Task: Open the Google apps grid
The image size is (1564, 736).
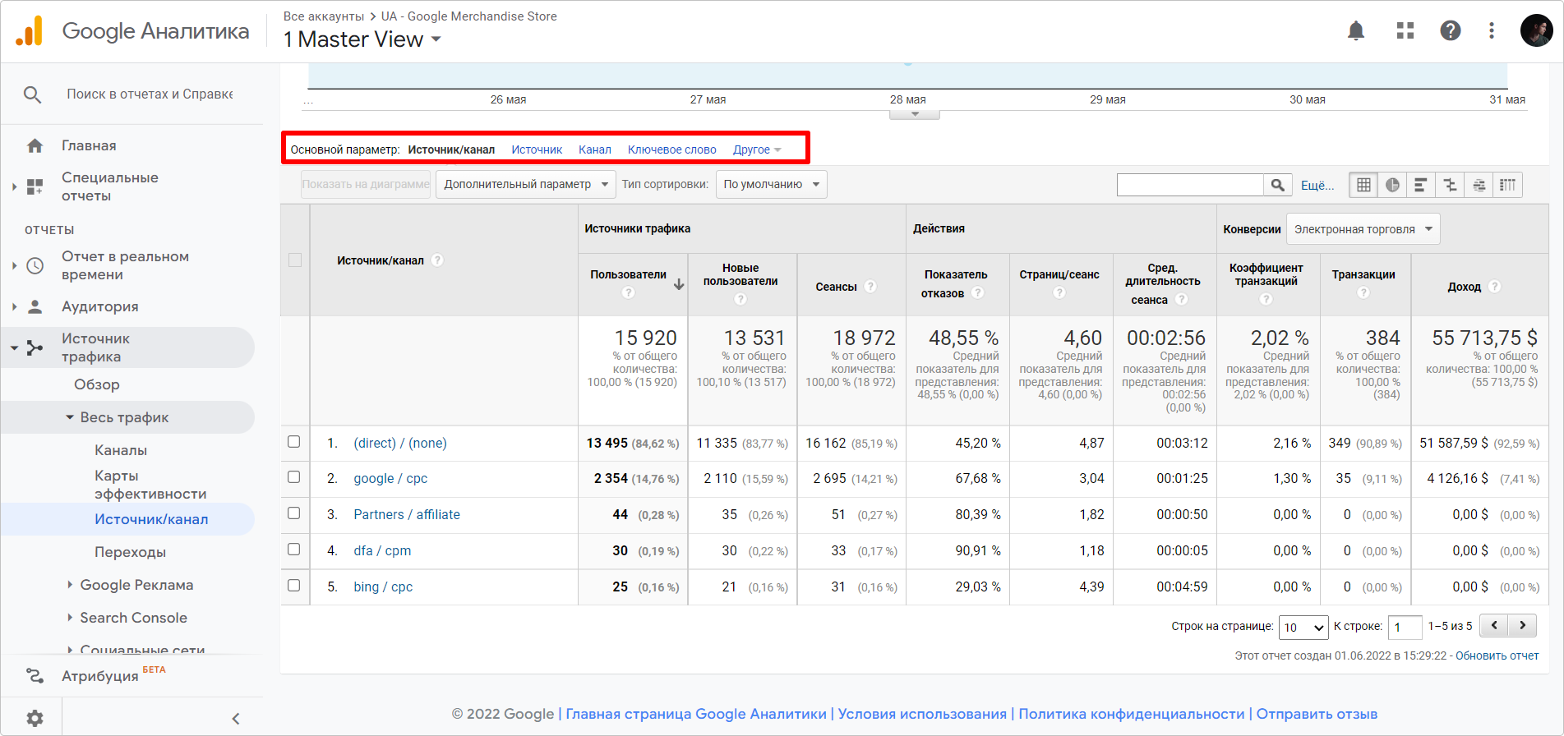Action: 1405,31
